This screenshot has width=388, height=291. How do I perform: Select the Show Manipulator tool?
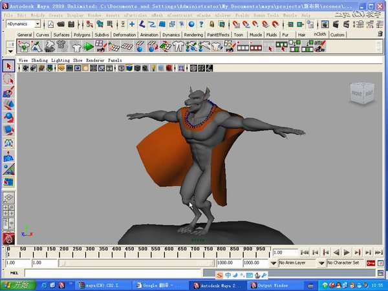click(x=8, y=169)
